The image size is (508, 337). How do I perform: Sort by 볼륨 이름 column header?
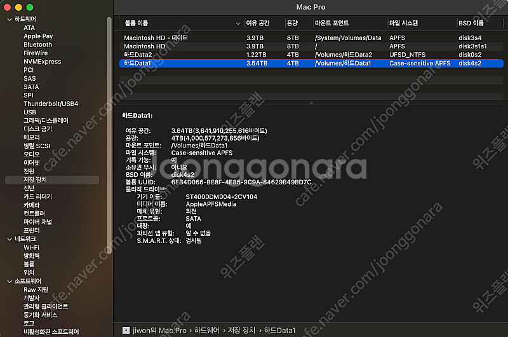[137, 24]
